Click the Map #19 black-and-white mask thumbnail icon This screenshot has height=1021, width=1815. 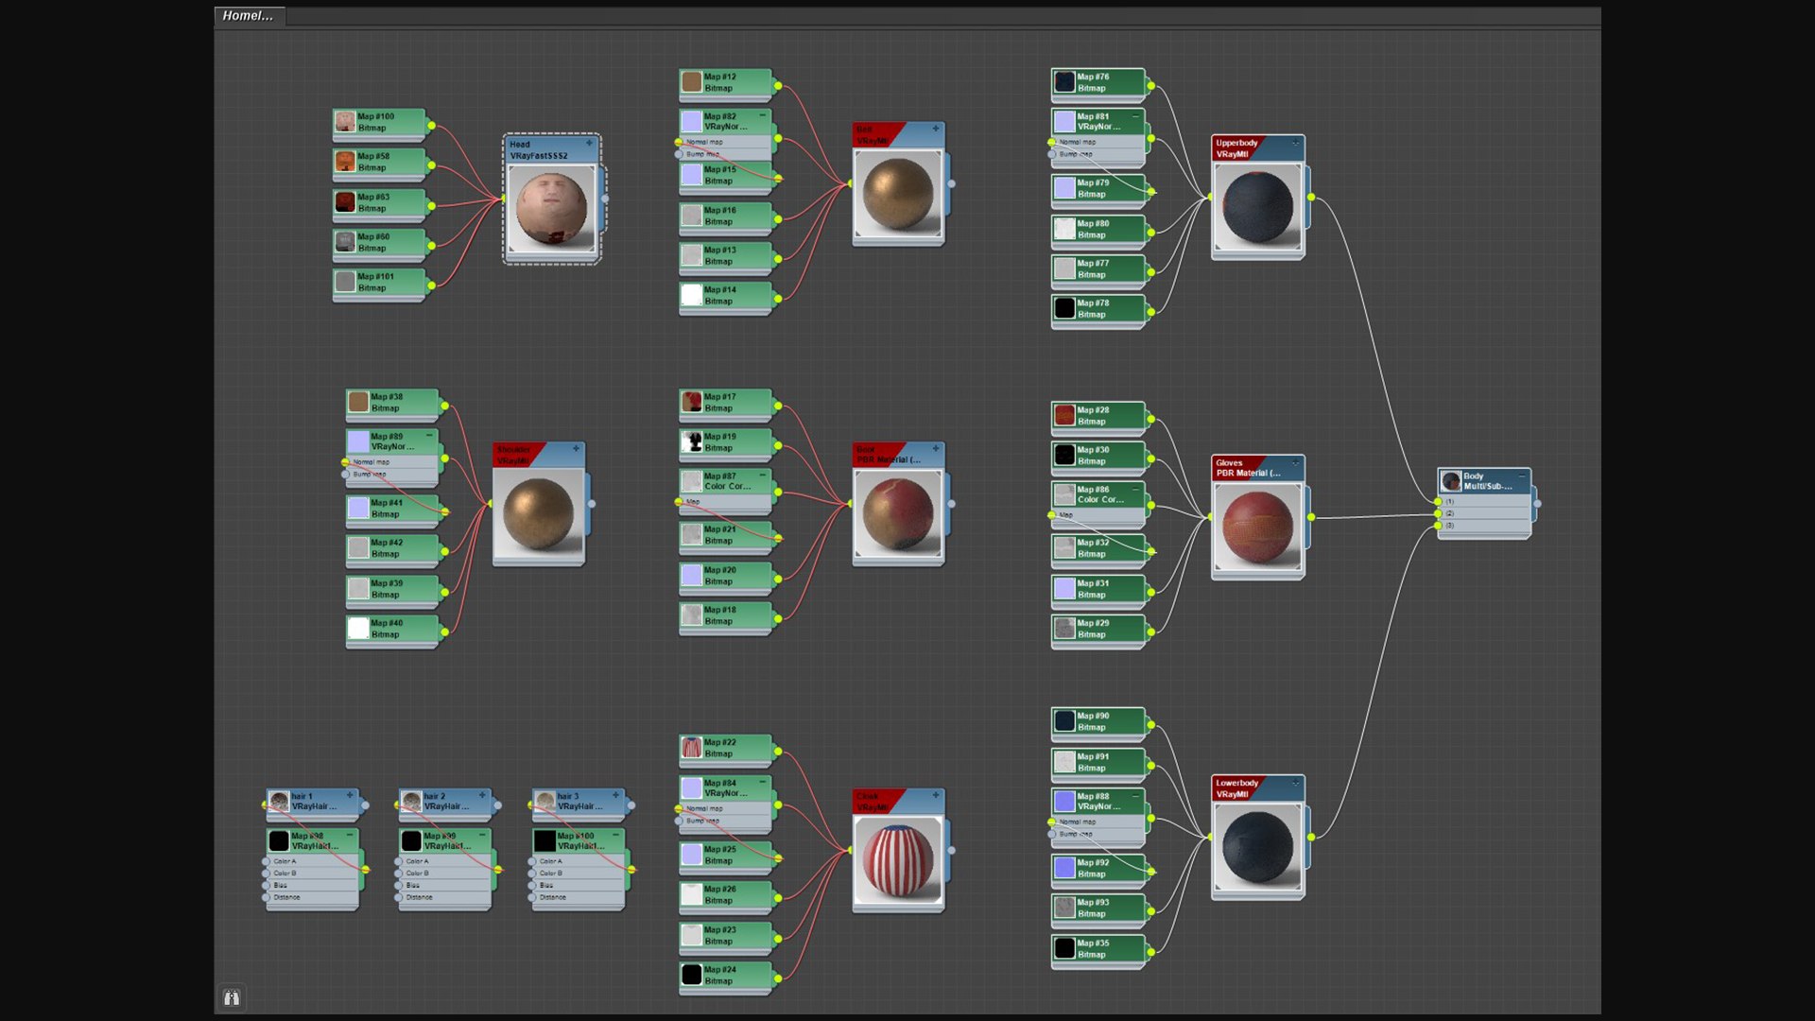[692, 442]
